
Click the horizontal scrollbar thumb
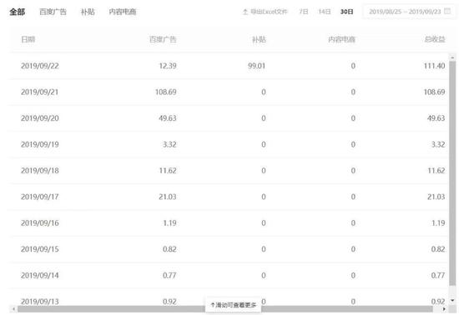point(224,309)
